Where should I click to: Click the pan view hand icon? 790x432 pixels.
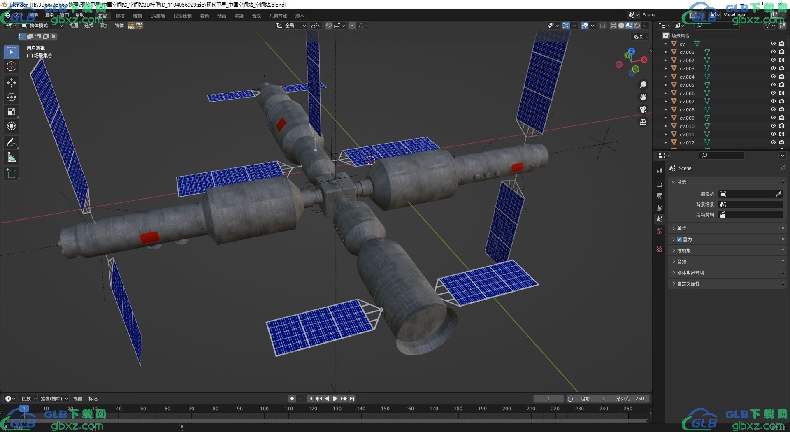coord(643,97)
